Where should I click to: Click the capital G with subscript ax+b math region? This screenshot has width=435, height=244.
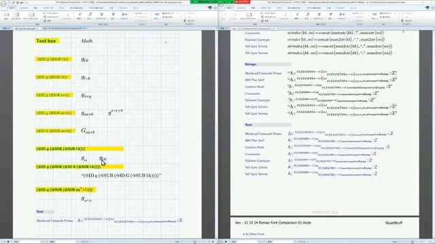click(88, 131)
